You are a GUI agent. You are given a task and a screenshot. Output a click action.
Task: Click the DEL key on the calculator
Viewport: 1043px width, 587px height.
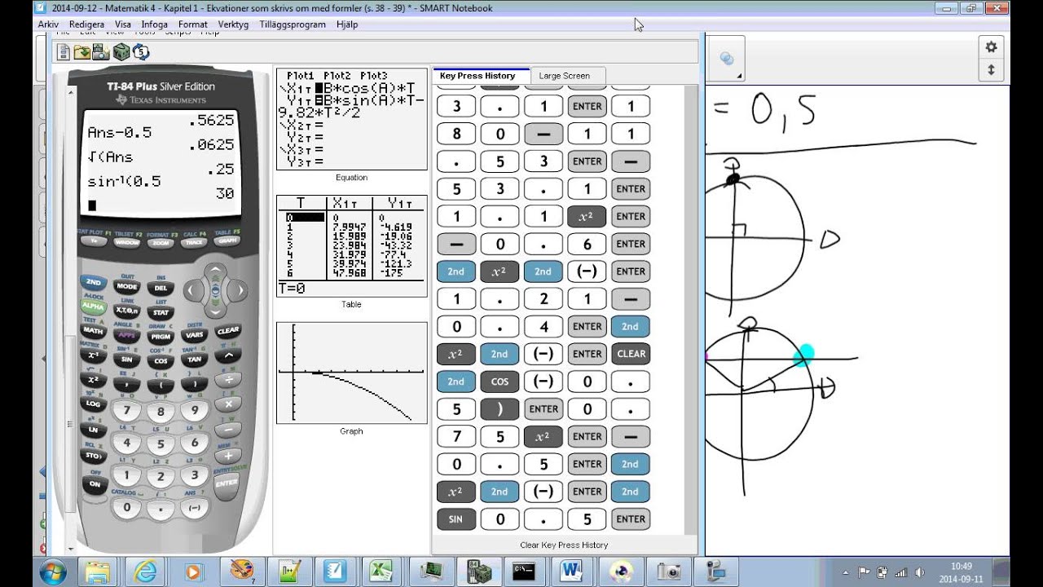pyautogui.click(x=161, y=288)
